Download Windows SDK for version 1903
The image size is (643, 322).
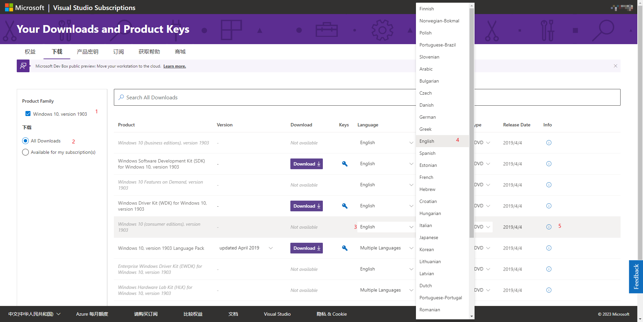click(x=306, y=164)
